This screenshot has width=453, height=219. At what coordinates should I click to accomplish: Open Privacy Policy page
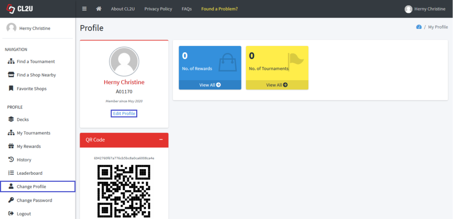pyautogui.click(x=158, y=9)
